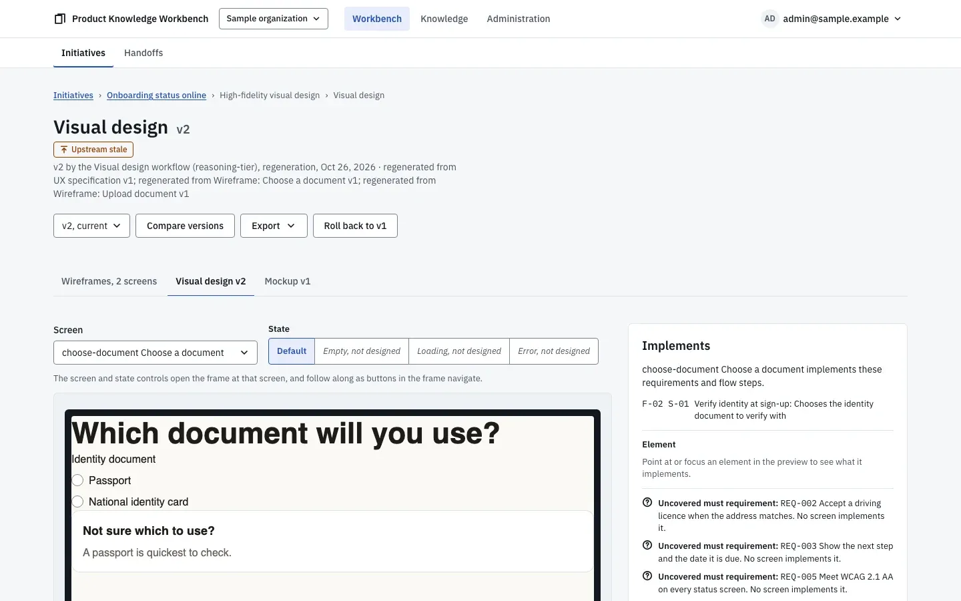Expand the Export dropdown
Screen dimensions: 961x601
point(274,226)
